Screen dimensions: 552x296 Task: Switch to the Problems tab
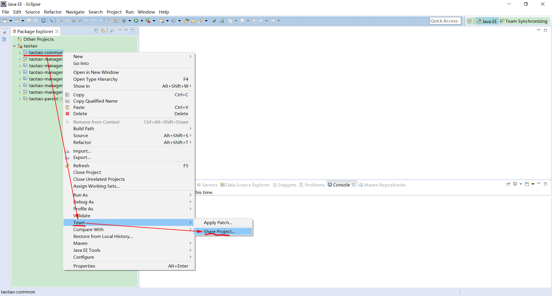click(312, 185)
